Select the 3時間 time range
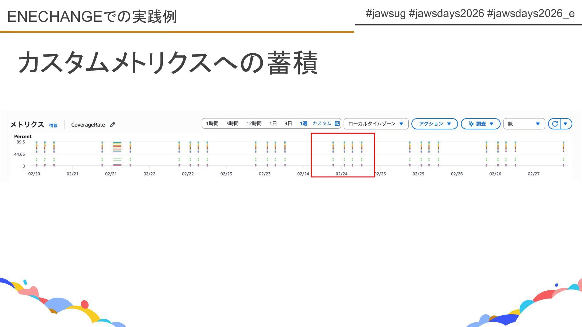Screen dimensions: 582x327 [232, 124]
